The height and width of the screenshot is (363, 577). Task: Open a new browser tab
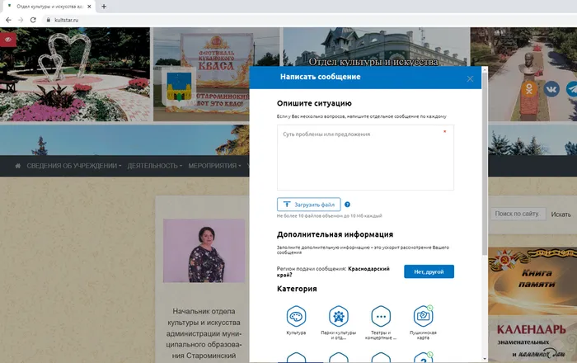[104, 7]
